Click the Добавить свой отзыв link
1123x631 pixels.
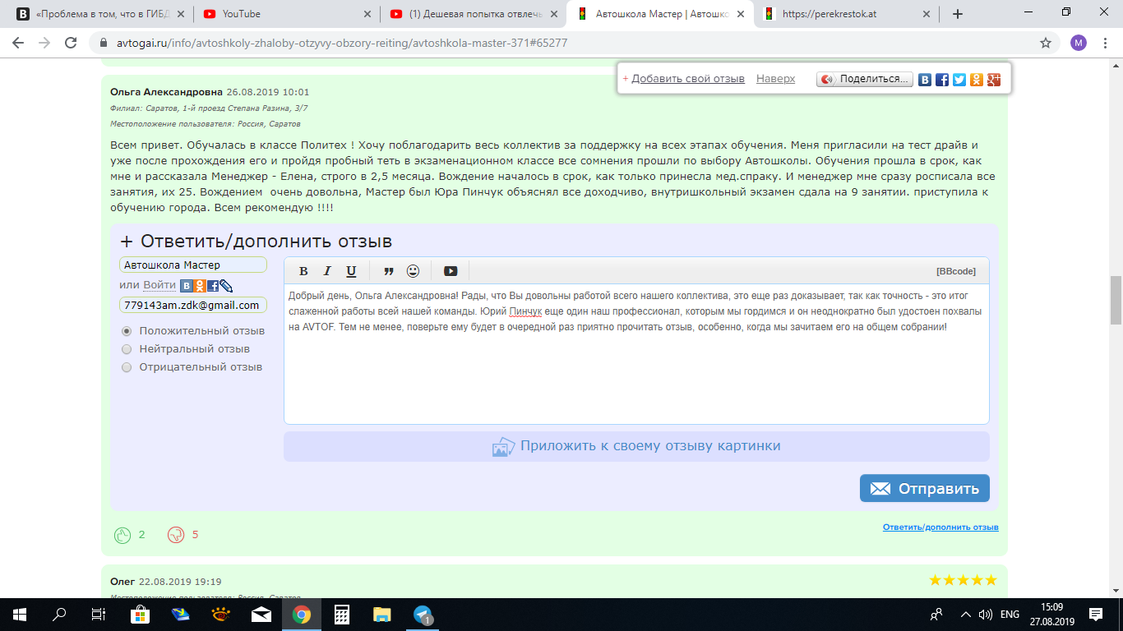click(x=687, y=79)
